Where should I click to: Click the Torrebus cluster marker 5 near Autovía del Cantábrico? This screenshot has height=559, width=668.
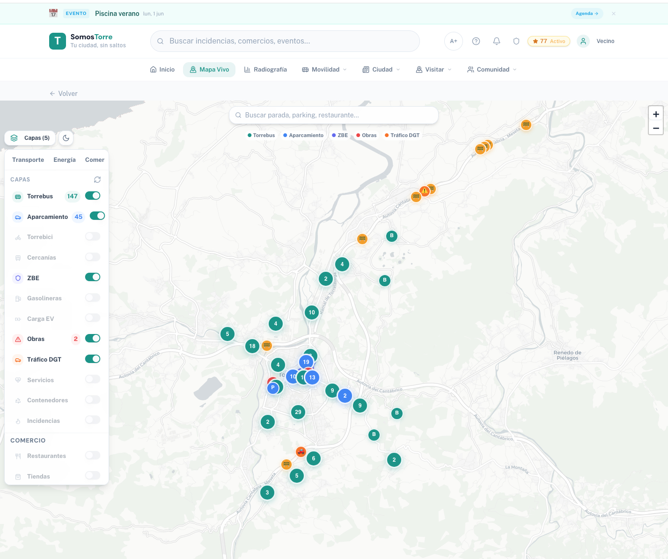[x=228, y=334]
